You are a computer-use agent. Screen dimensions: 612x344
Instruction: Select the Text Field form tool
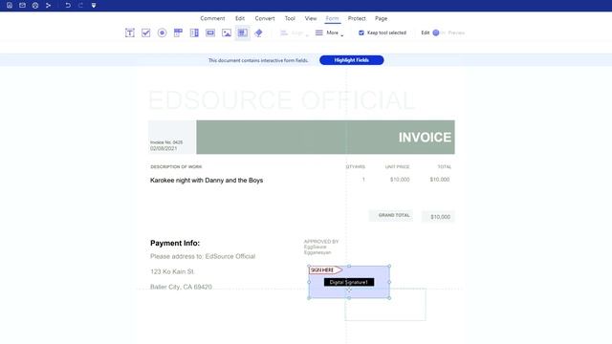130,32
